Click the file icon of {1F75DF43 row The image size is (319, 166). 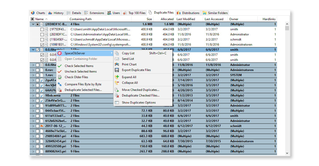pyautogui.click(x=47, y=29)
